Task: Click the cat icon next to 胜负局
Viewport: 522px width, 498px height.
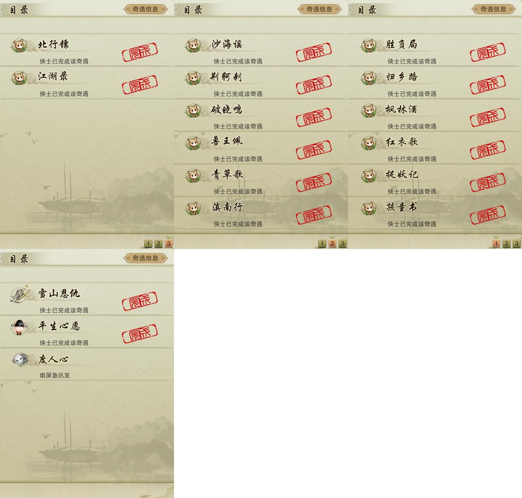Action: [369, 45]
